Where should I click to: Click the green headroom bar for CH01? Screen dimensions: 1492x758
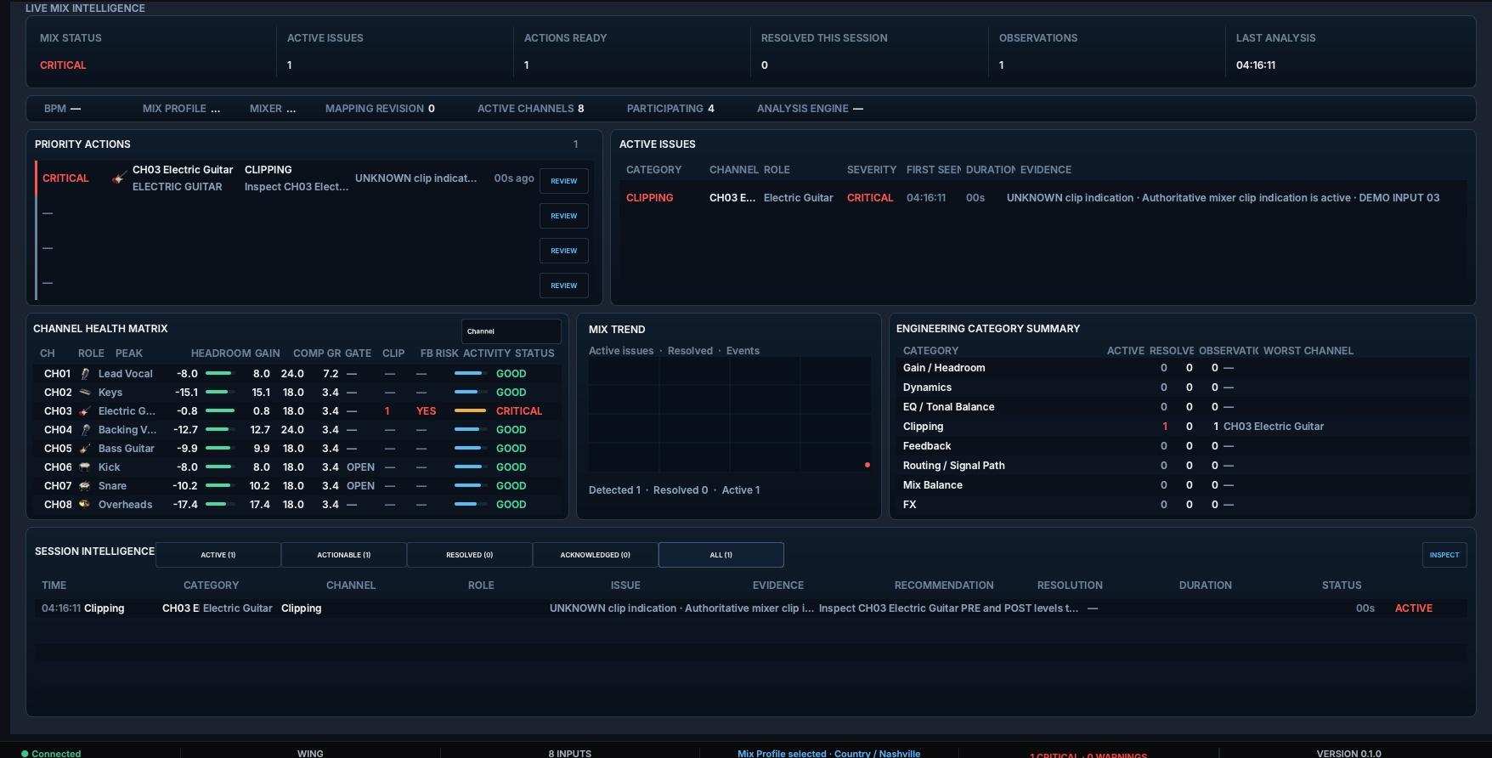[x=218, y=373]
